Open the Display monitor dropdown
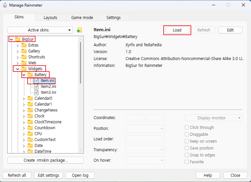This screenshot has width=251, height=182. (214, 118)
